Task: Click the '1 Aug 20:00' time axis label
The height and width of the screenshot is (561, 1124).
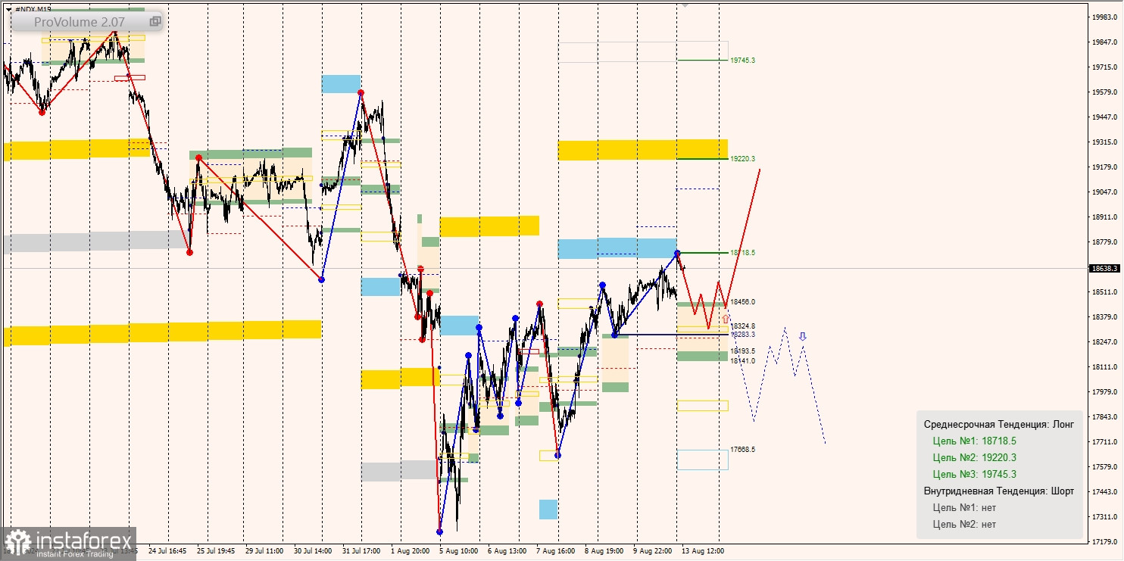Action: 410,551
